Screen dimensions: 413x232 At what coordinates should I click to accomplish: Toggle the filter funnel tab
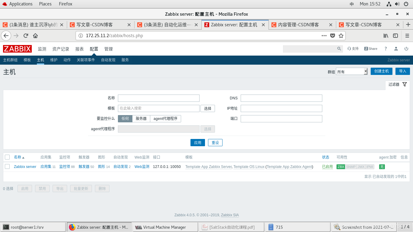(397, 85)
